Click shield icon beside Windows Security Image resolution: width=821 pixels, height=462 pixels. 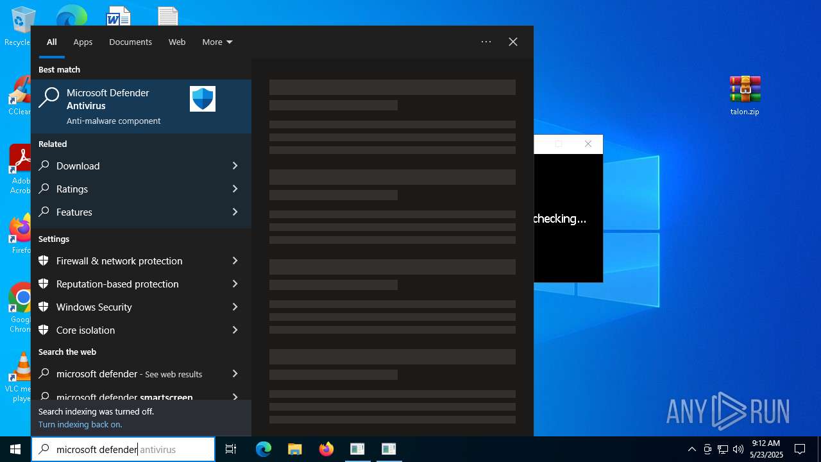pos(44,307)
